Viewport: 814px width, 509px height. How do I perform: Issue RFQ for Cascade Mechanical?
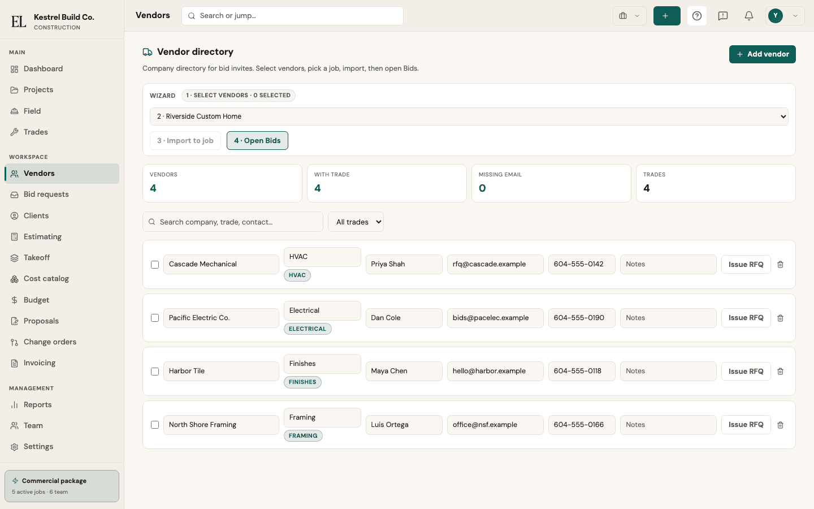pos(746,265)
